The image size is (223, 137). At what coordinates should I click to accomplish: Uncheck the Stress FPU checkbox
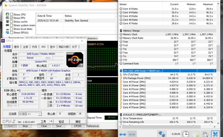(11, 18)
